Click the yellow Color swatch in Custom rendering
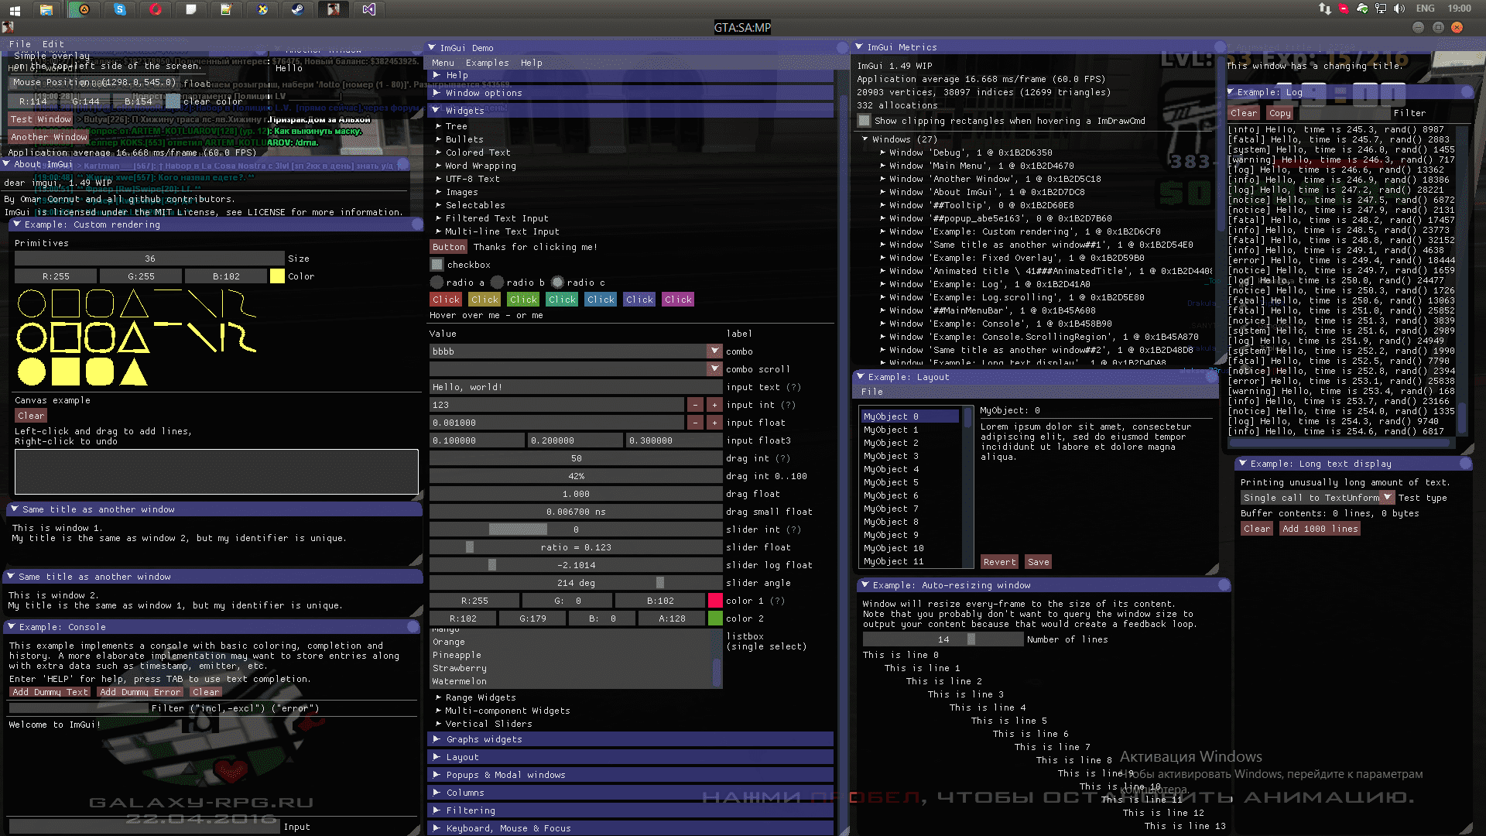 pyautogui.click(x=277, y=276)
